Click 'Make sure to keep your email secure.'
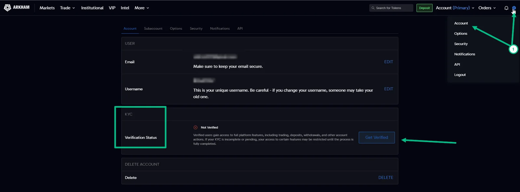This screenshot has height=192, width=520. [x=228, y=66]
